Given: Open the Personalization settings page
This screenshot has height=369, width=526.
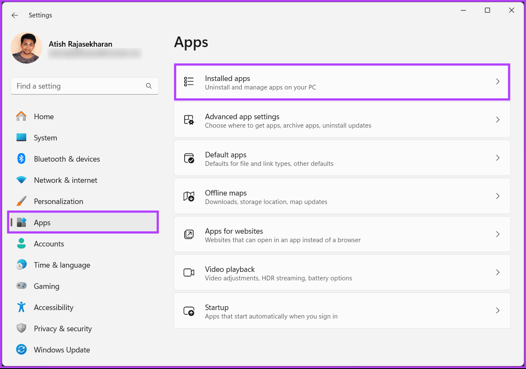Looking at the screenshot, I should click(x=58, y=201).
